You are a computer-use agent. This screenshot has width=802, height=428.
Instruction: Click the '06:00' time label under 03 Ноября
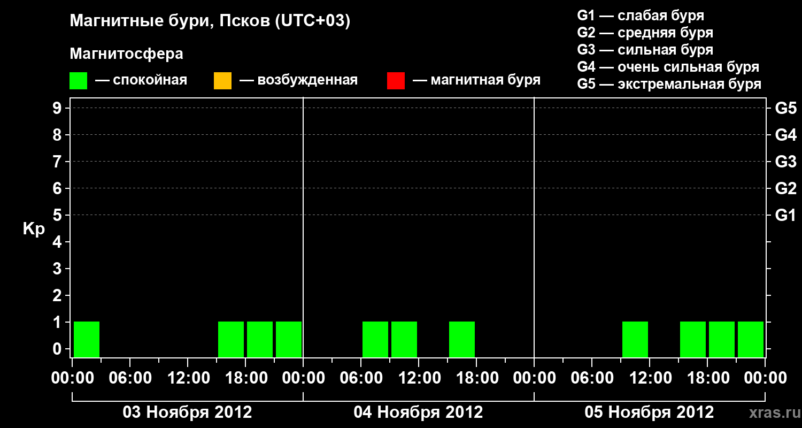coord(130,378)
